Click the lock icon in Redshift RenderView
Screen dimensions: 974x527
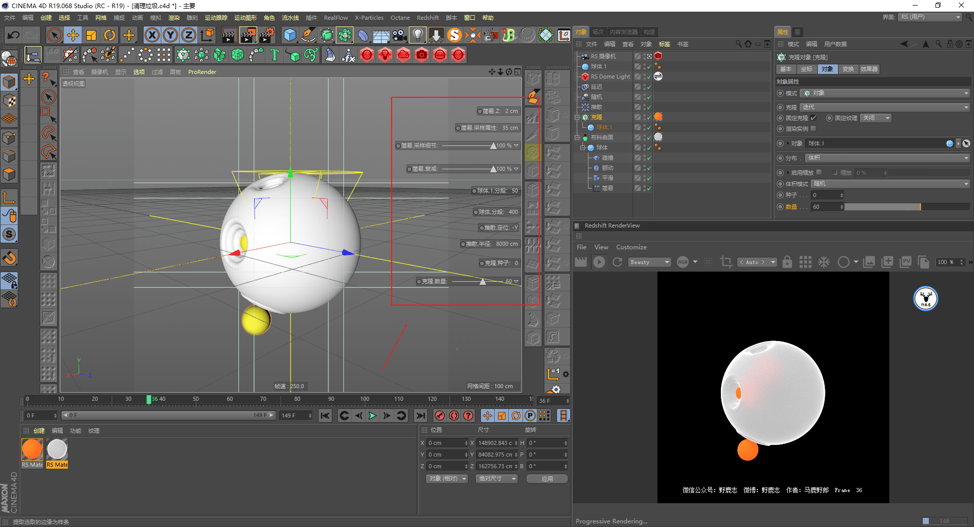787,262
